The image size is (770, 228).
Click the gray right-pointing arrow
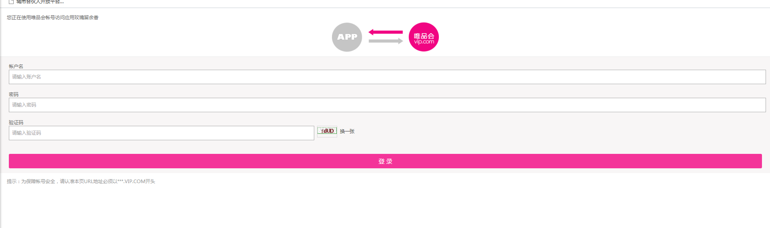coord(386,41)
